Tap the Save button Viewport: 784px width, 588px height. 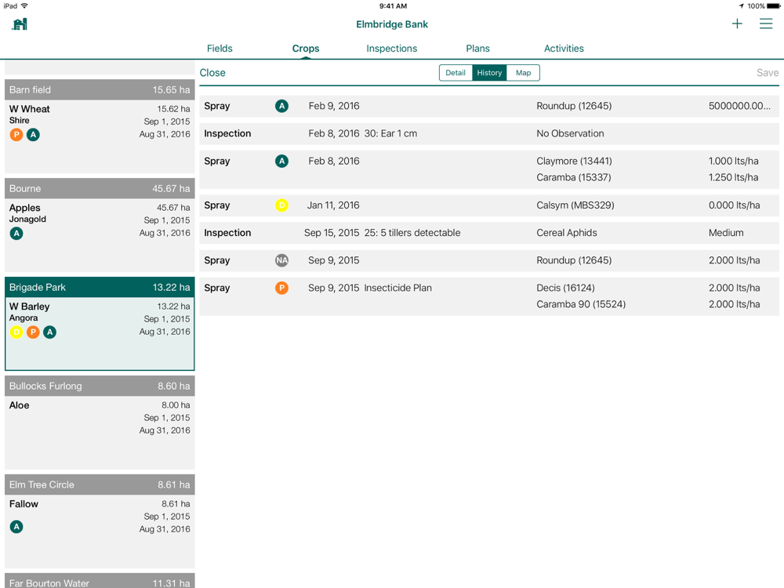coord(768,73)
